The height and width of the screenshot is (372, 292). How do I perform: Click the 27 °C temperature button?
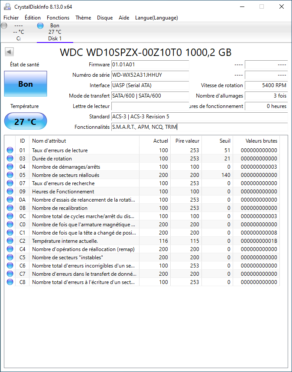26,121
